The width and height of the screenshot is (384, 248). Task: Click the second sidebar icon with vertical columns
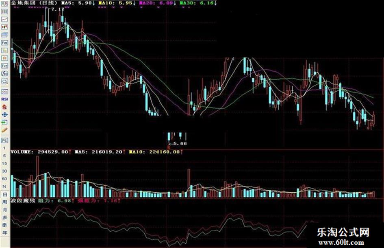[x=4, y=11]
